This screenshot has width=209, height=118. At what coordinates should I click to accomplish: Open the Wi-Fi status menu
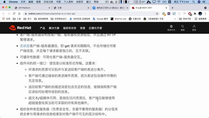(x=159, y=2)
